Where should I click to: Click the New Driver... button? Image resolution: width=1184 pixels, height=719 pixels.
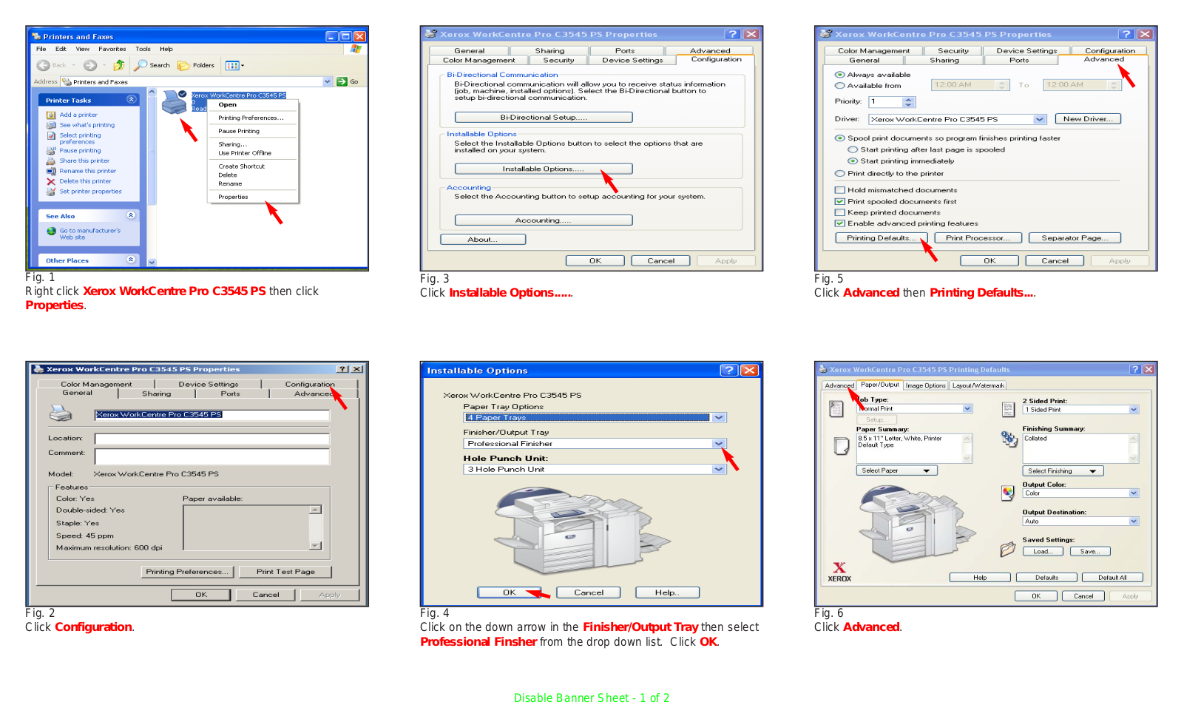(1089, 119)
